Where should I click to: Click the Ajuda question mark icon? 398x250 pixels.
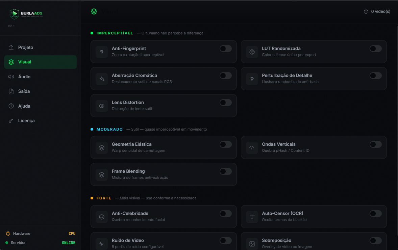click(x=11, y=106)
